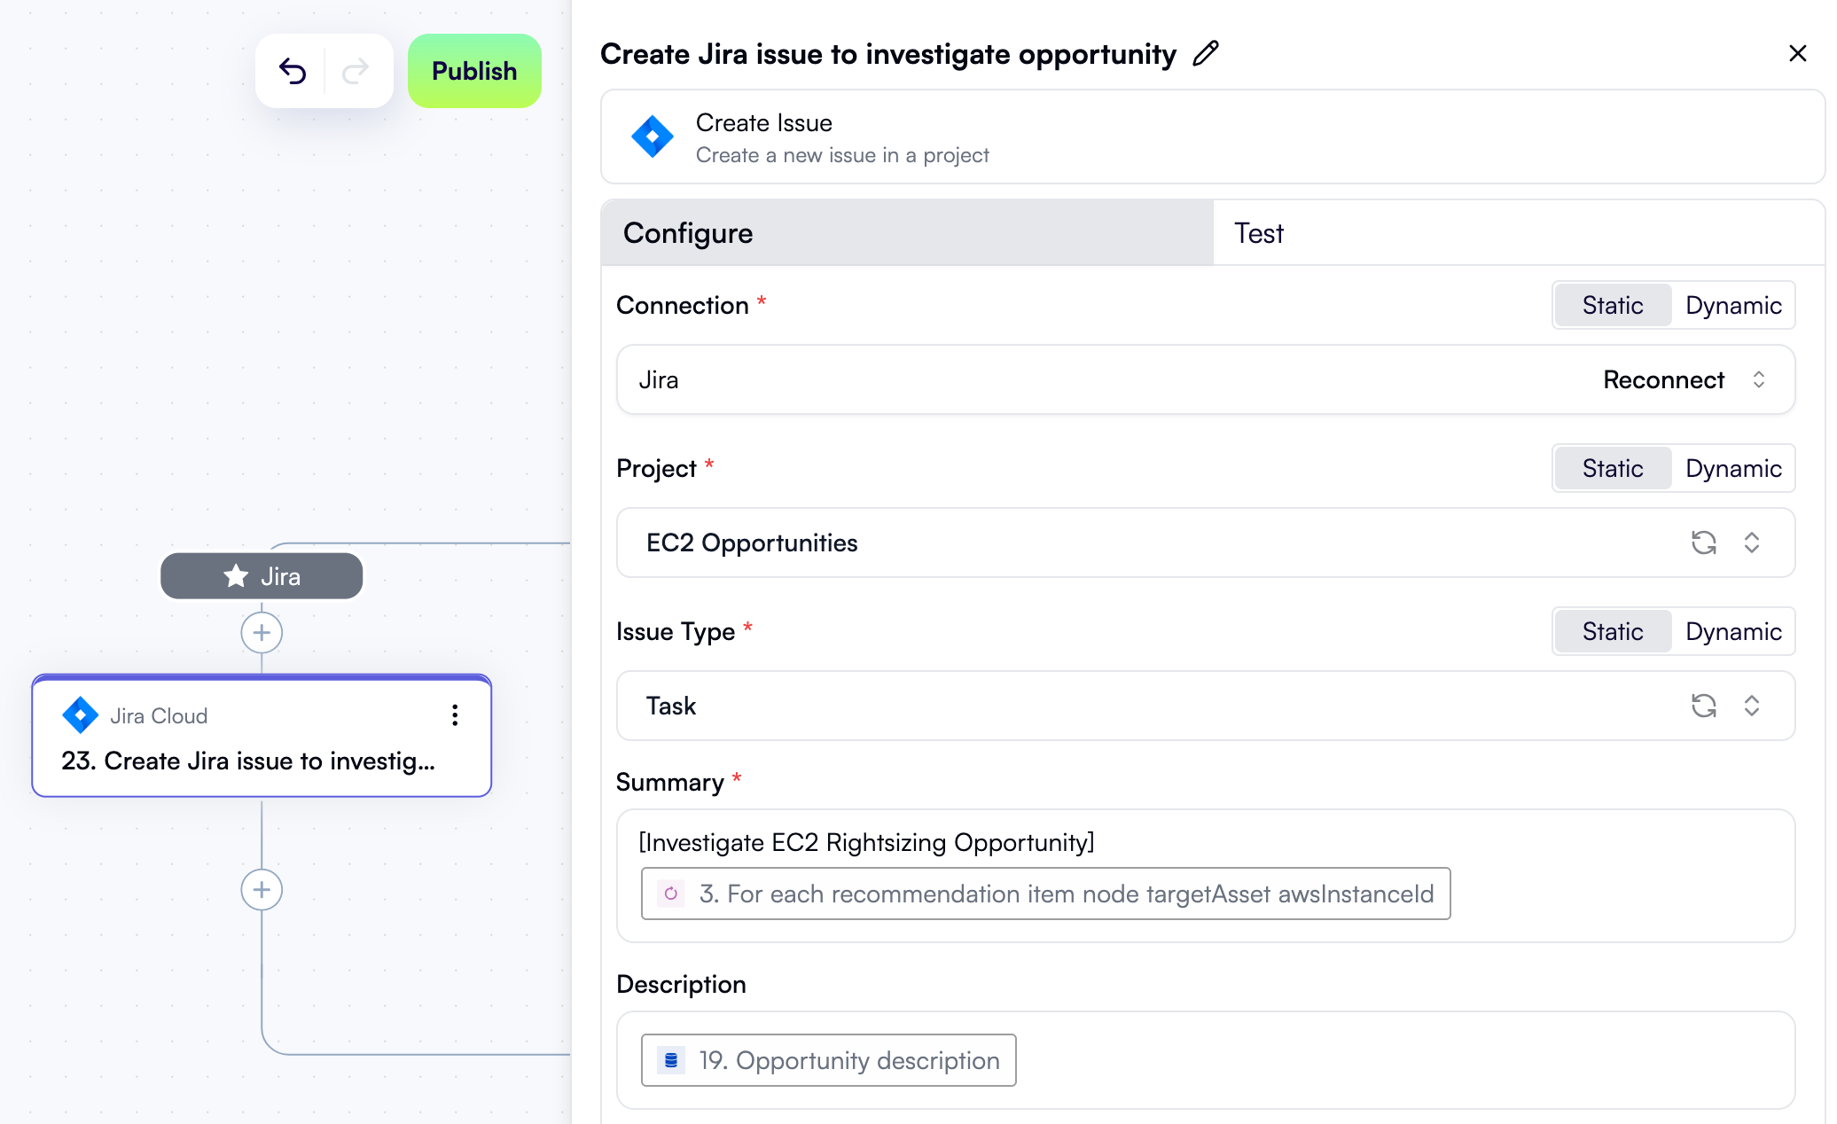The width and height of the screenshot is (1837, 1124).
Task: Expand the Task issue type selector
Action: click(x=1751, y=706)
